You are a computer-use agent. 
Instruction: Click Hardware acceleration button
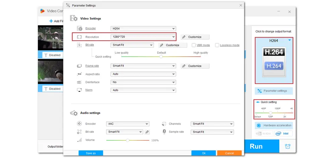pos(274,125)
